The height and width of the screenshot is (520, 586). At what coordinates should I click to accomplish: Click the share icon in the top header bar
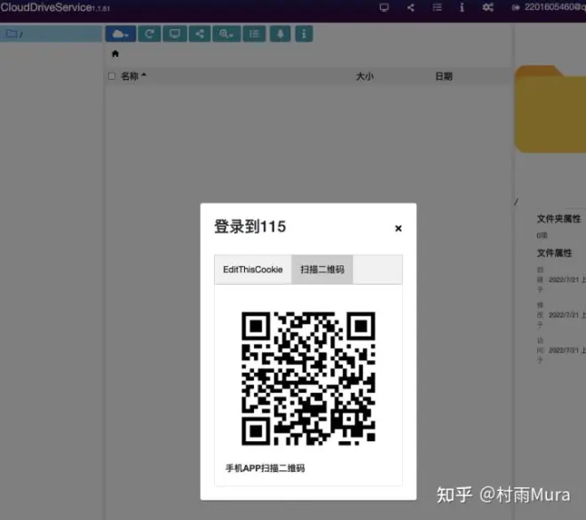coord(411,7)
